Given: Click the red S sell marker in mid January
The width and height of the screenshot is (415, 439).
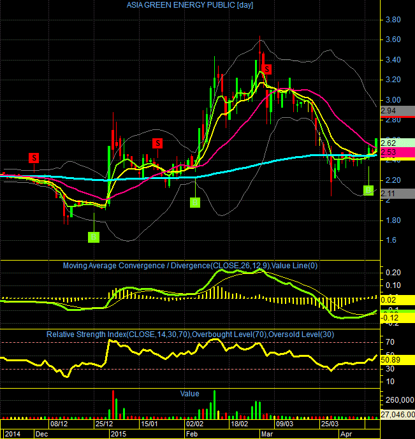Looking at the screenshot, I should (157, 143).
